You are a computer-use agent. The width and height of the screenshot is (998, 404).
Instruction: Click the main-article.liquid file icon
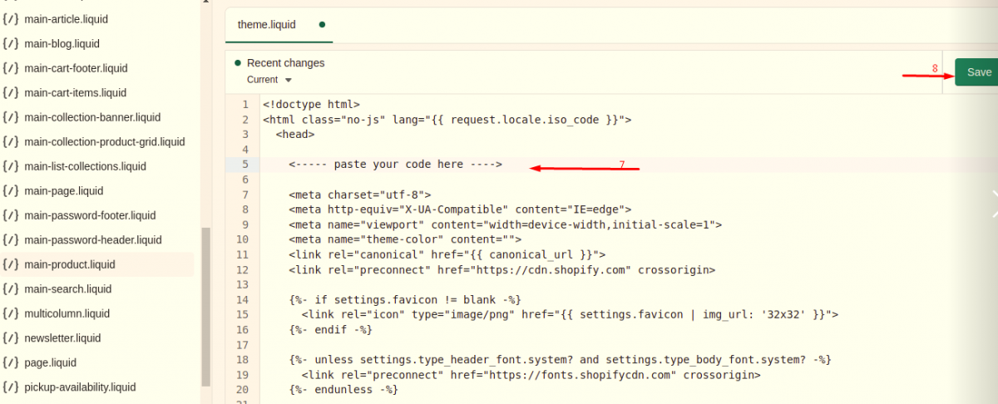11,18
